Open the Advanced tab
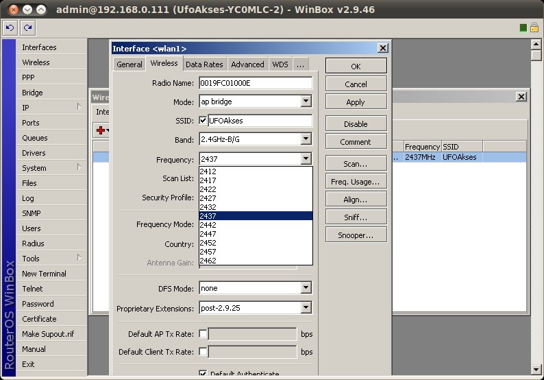The height and width of the screenshot is (380, 544). point(247,64)
